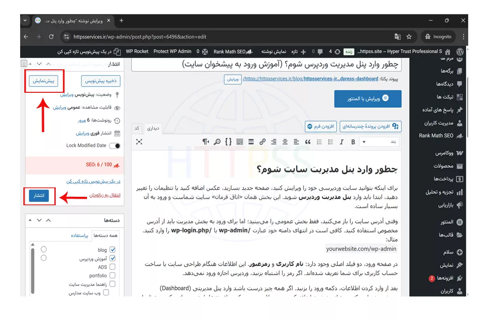Toggle the Lock Modified Date switch
Screen dimensions: 479x320
tap(115, 146)
